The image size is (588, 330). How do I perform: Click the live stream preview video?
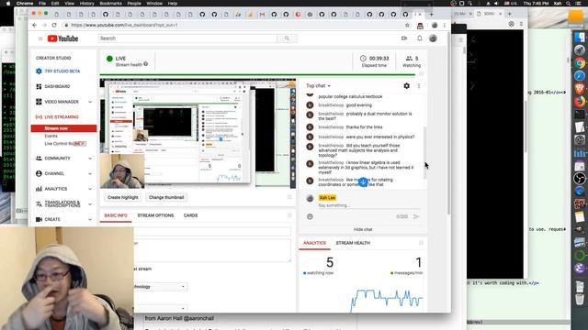[x=198, y=134]
